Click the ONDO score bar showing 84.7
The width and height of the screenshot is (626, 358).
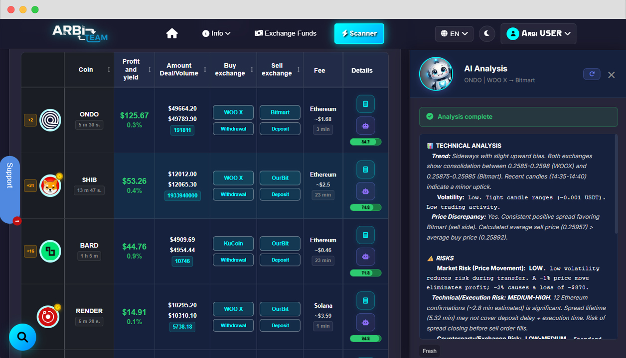pos(365,142)
